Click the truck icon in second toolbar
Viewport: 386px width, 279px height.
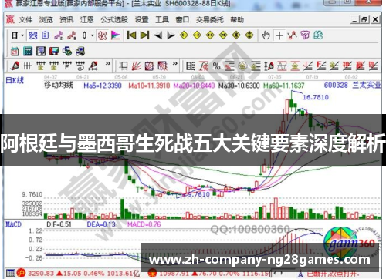[x=80, y=52]
